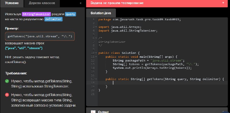Click 'import java.util.StringTokenizer;' line
The height and width of the screenshot is (113, 230).
pyautogui.click(x=128, y=31)
